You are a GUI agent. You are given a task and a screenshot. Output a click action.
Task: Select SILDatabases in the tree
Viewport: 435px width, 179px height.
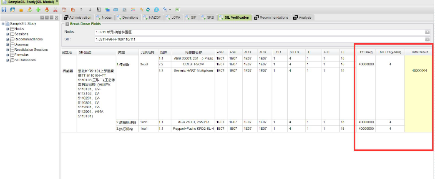click(25, 60)
